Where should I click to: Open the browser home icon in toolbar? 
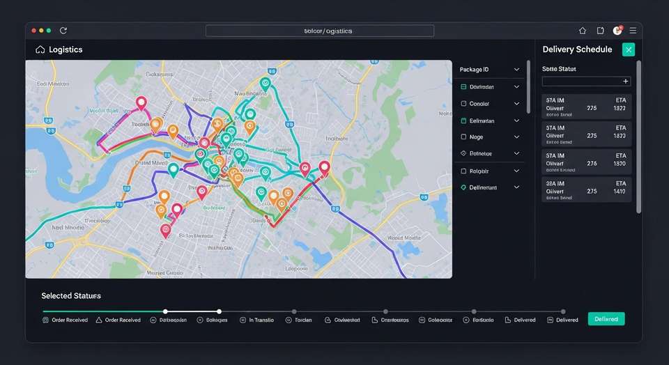[583, 31]
